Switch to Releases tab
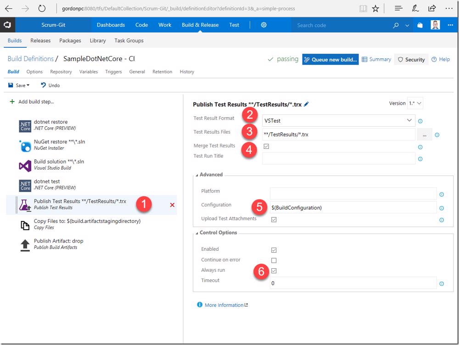 point(40,40)
